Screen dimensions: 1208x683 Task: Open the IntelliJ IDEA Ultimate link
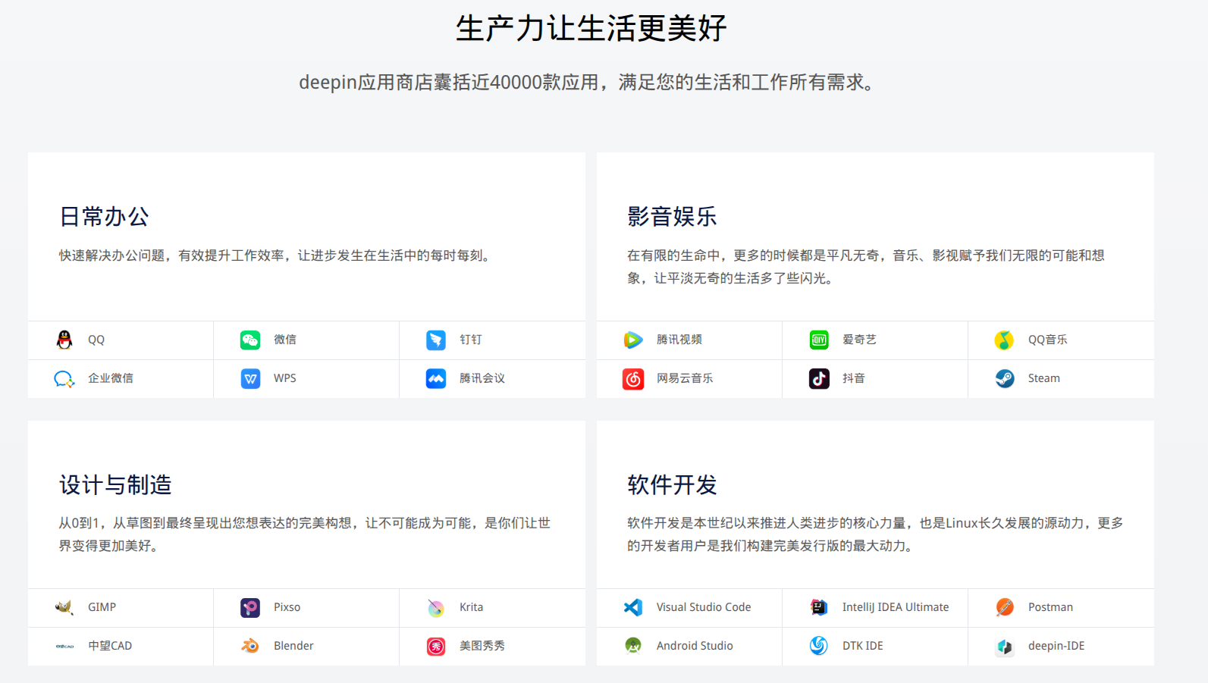895,607
